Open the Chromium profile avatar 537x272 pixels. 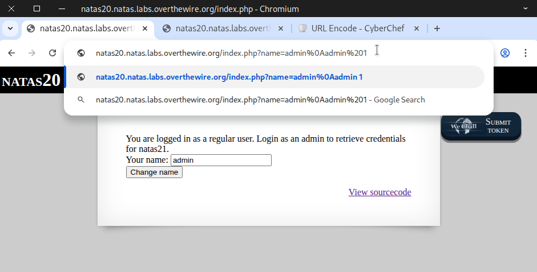click(x=505, y=53)
